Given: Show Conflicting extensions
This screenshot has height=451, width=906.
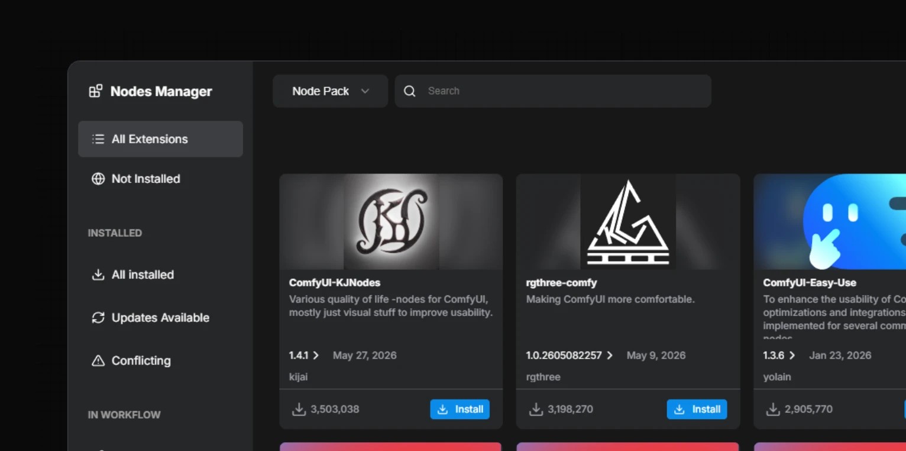Looking at the screenshot, I should (160, 360).
